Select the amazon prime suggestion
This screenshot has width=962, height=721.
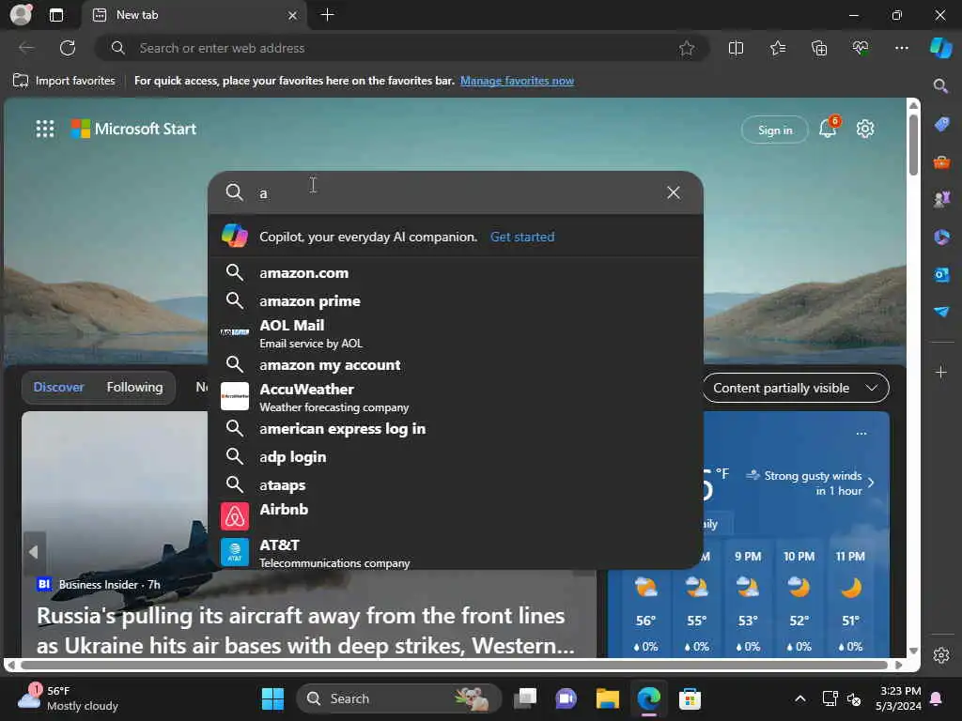pyautogui.click(x=456, y=301)
